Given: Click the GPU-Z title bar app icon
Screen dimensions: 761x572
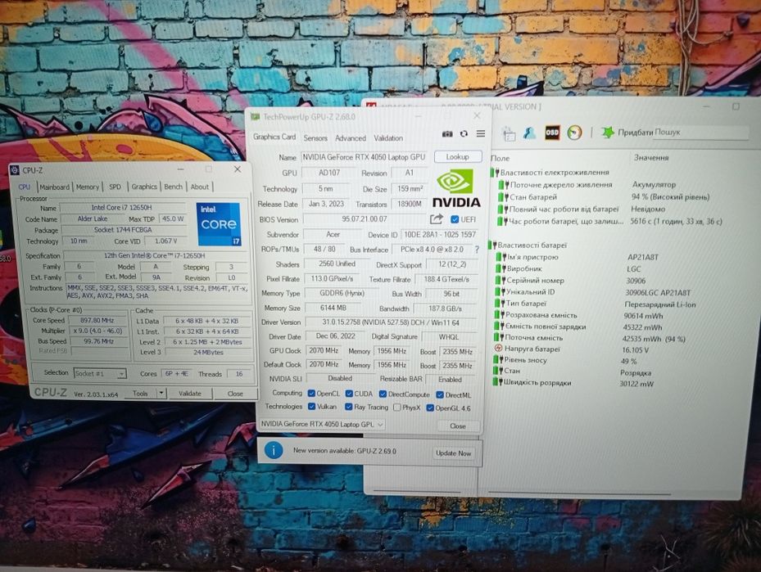Looking at the screenshot, I should (x=255, y=116).
